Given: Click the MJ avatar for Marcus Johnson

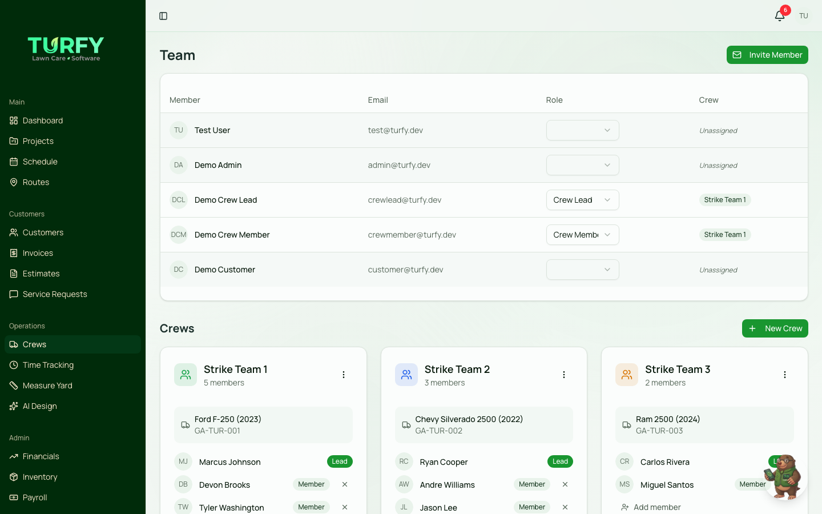Looking at the screenshot, I should 183,461.
